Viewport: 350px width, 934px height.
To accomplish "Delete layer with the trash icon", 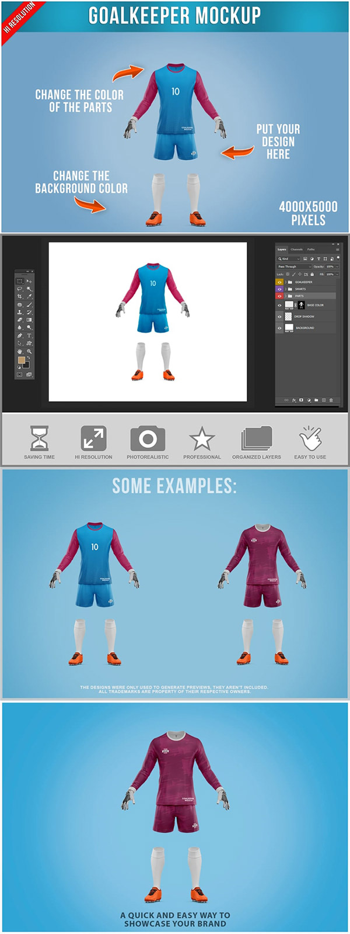I will tap(331, 400).
